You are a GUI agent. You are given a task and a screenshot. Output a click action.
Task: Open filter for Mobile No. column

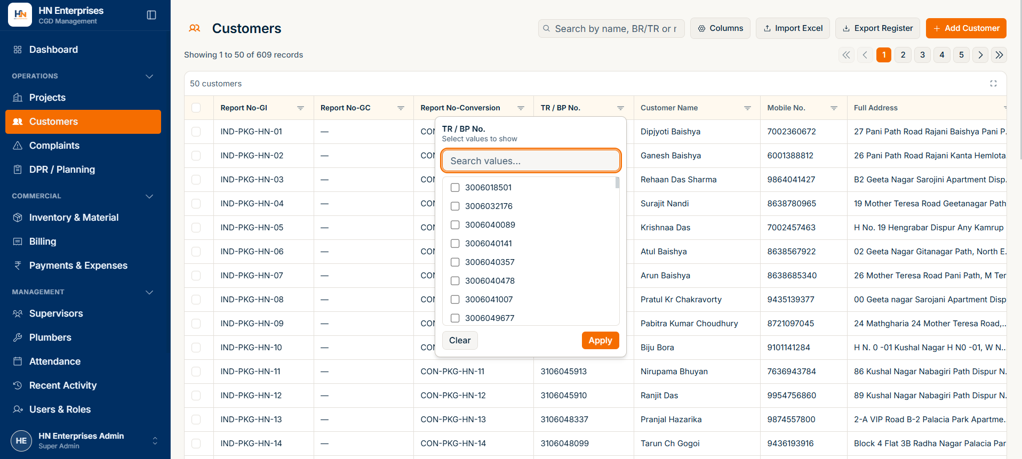coord(834,108)
